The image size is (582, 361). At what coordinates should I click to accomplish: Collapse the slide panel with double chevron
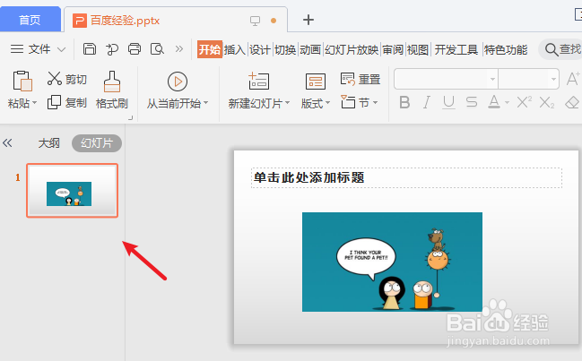pos(7,142)
